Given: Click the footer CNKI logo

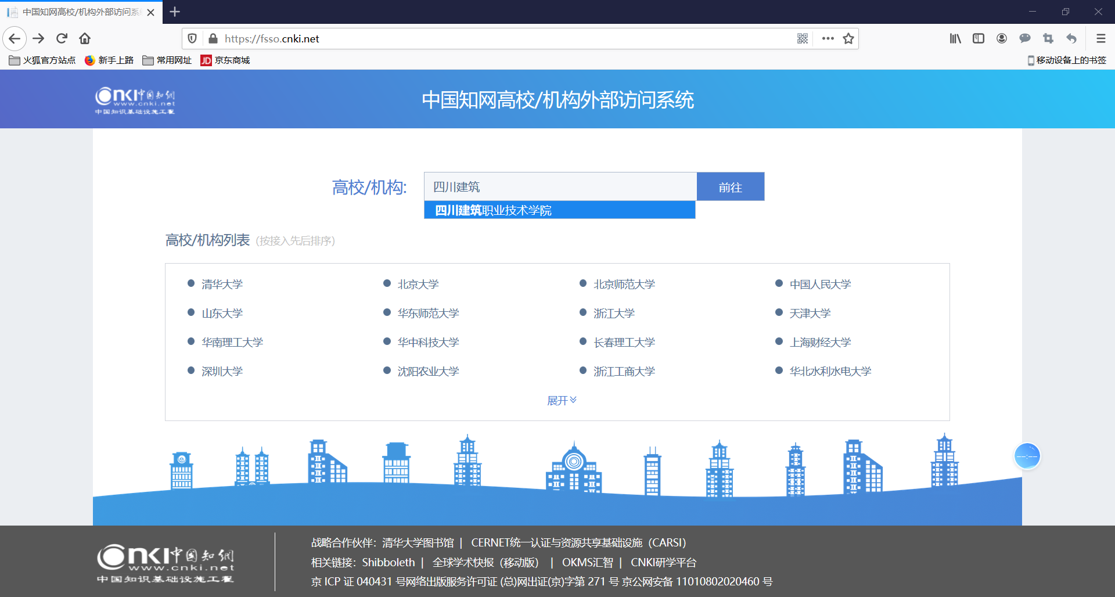Looking at the screenshot, I should click(166, 563).
